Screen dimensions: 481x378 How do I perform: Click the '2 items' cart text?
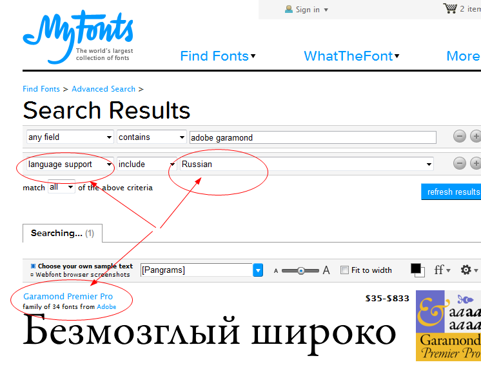click(470, 9)
